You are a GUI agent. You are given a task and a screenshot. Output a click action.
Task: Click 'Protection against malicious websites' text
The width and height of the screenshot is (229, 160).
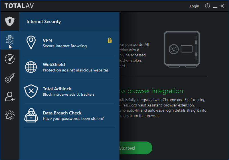point(76,70)
